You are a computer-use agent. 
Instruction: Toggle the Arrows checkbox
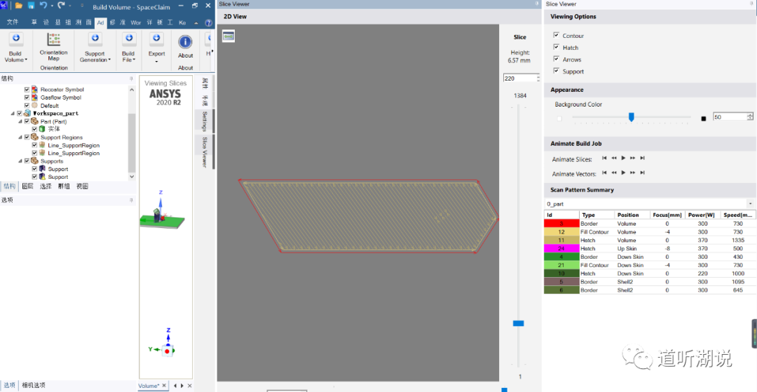pyautogui.click(x=556, y=59)
